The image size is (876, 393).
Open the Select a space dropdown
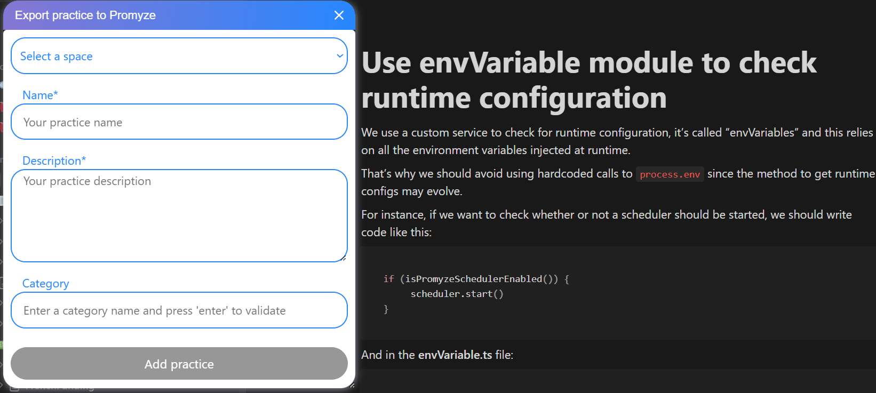coord(179,56)
